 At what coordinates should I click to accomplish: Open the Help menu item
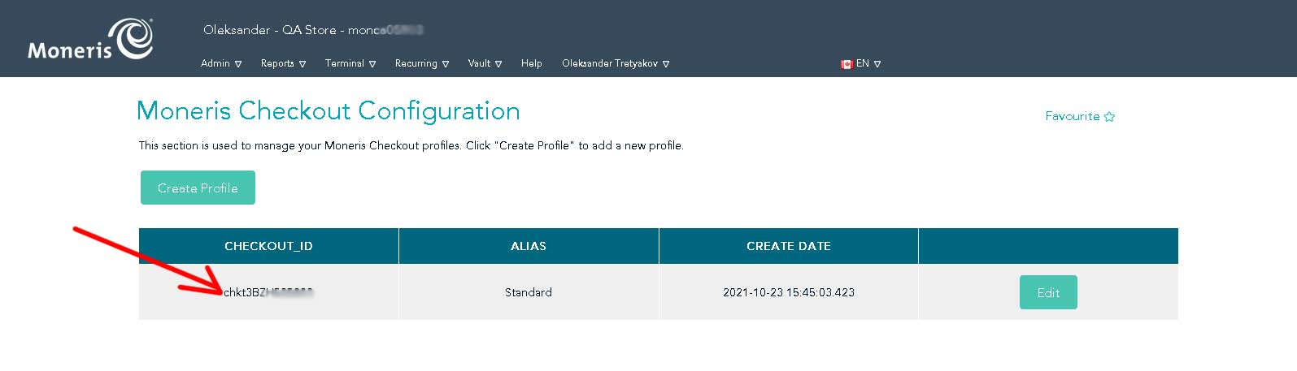[x=532, y=63]
